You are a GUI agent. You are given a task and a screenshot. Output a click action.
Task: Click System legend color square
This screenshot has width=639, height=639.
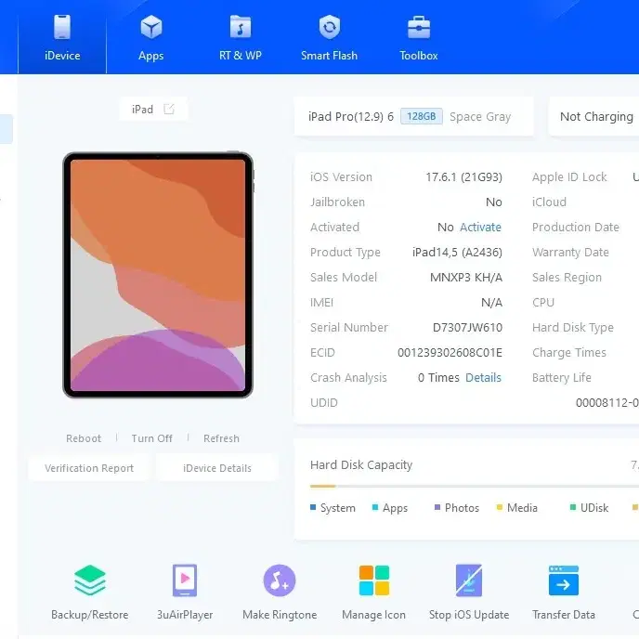pos(313,507)
